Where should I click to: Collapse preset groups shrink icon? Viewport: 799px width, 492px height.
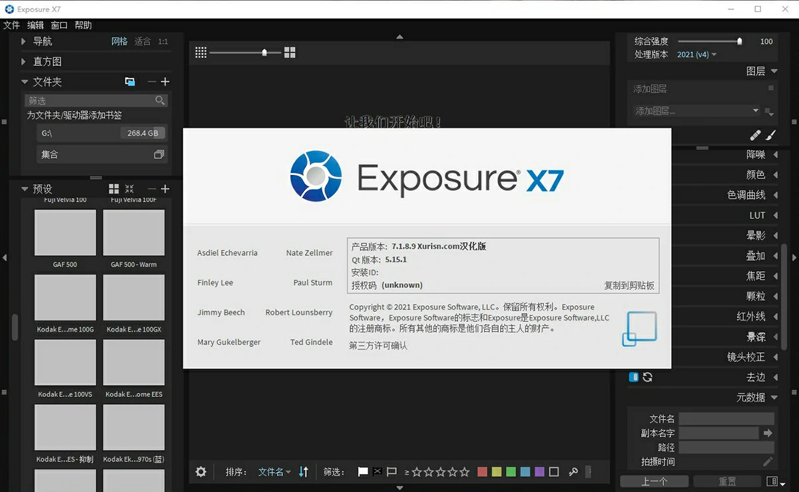(129, 189)
